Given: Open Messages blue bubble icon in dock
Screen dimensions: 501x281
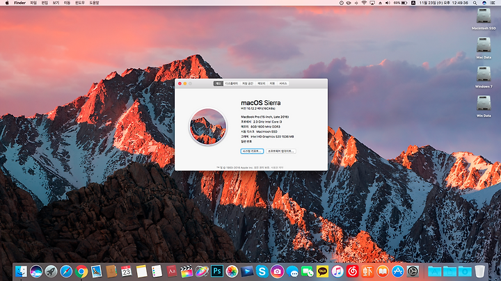Looking at the screenshot, I should 292,271.
